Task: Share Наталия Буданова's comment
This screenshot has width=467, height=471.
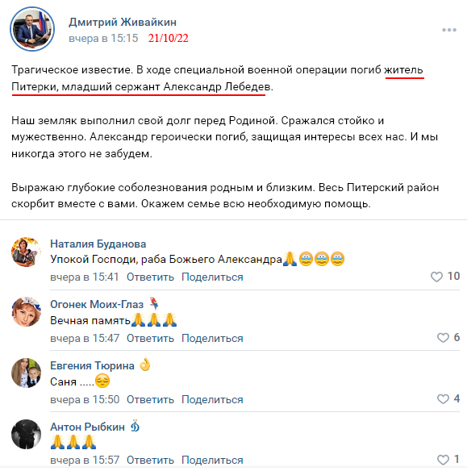Action: click(212, 277)
